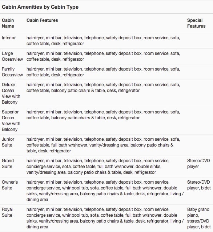This screenshot has width=213, height=232.
Task: Click the Cabin Amenities by Cabin Type title
Action: (x=40, y=7)
